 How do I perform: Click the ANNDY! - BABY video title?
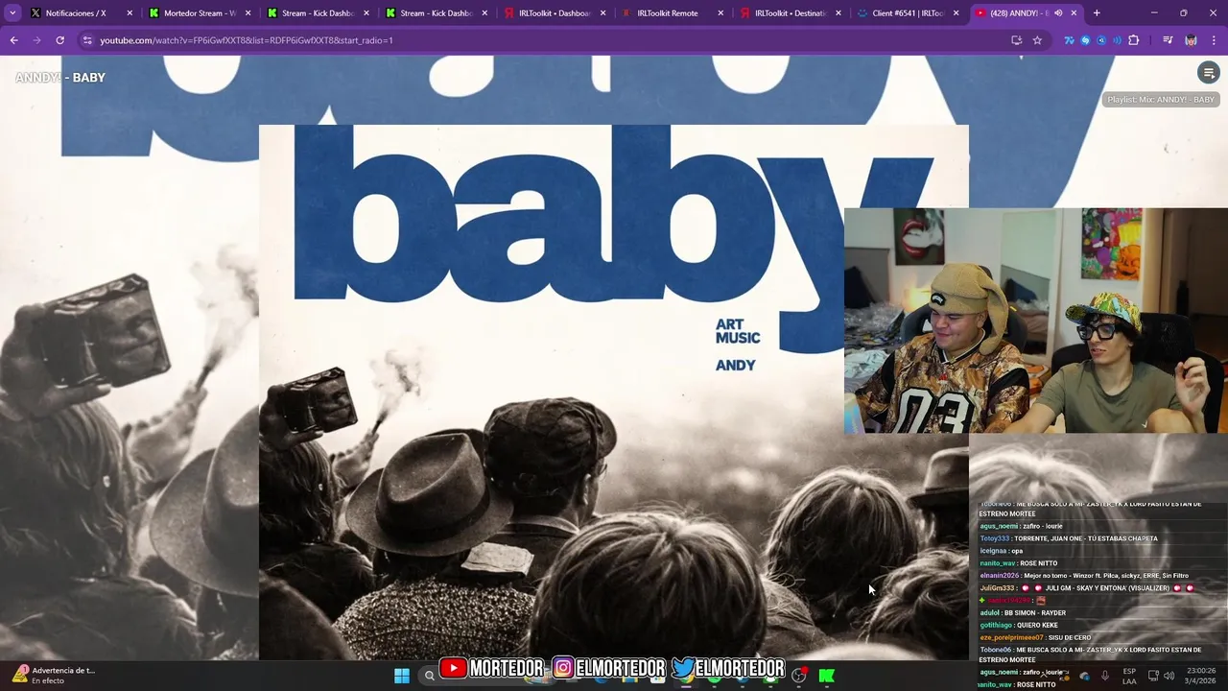point(60,78)
